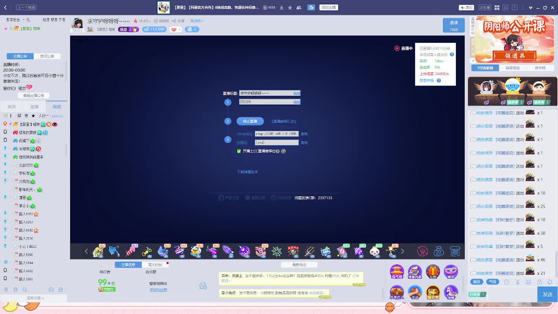Screen dimensions: 558x314
Task: Open the 水果达人 activity icon
Action: [397, 292]
